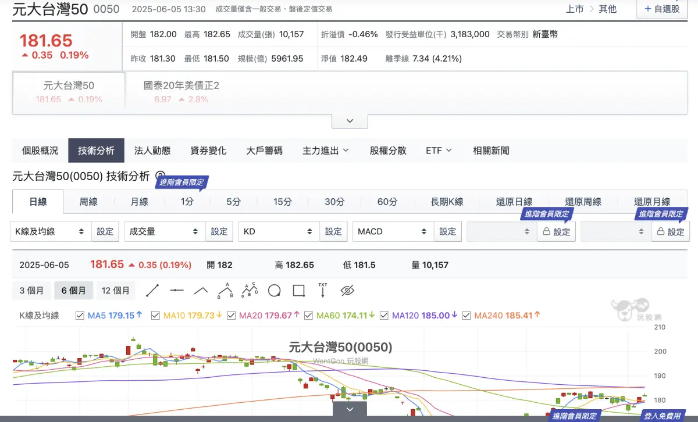This screenshot has width=698, height=422.
Task: Select the 0-A-B-C-D wave pattern tool
Action: (x=250, y=289)
